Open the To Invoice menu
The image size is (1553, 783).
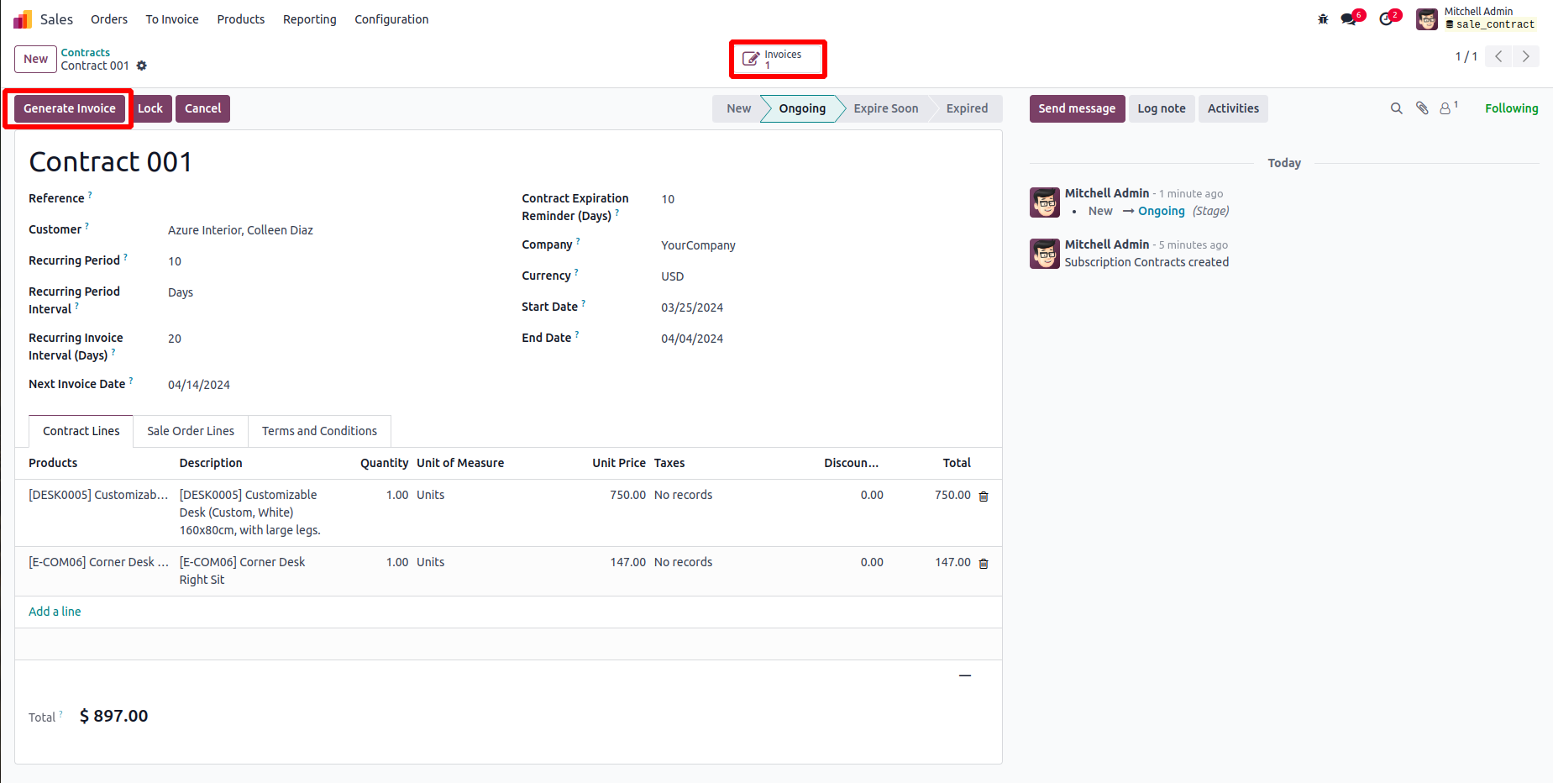pos(172,19)
